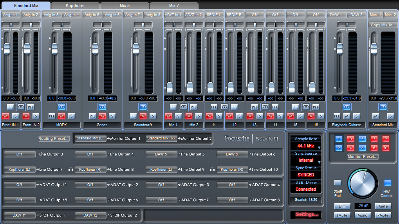Open the Sync Source dropdown
The image size is (399, 224).
point(319,162)
